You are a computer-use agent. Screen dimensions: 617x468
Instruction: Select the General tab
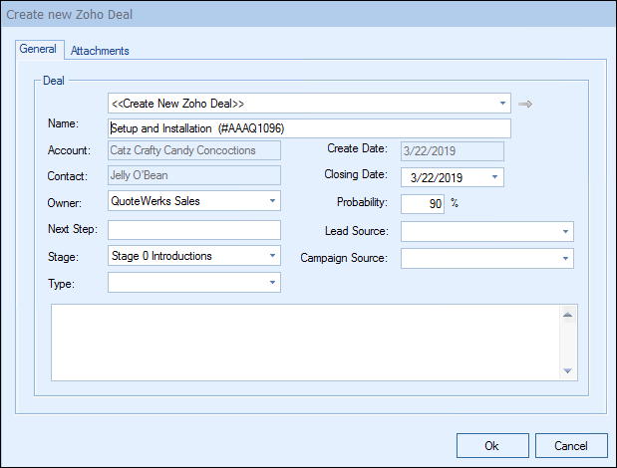pos(38,49)
